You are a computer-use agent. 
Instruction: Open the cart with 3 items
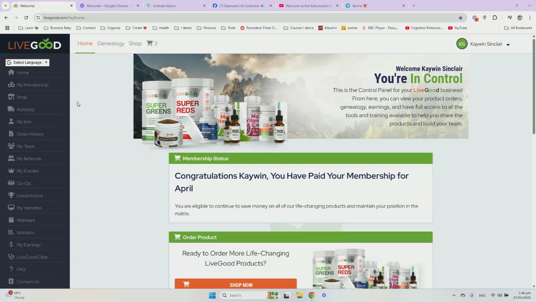152,43
